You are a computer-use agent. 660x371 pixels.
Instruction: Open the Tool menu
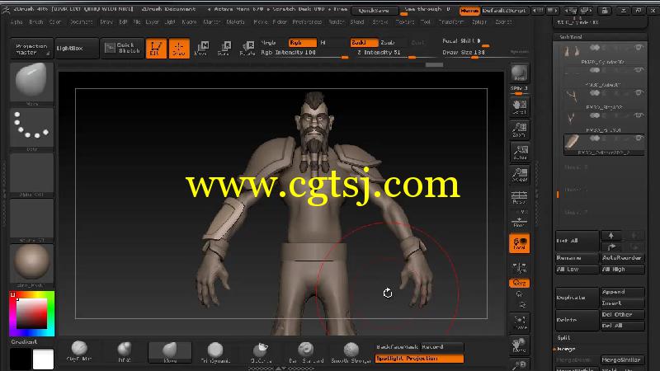426,22
